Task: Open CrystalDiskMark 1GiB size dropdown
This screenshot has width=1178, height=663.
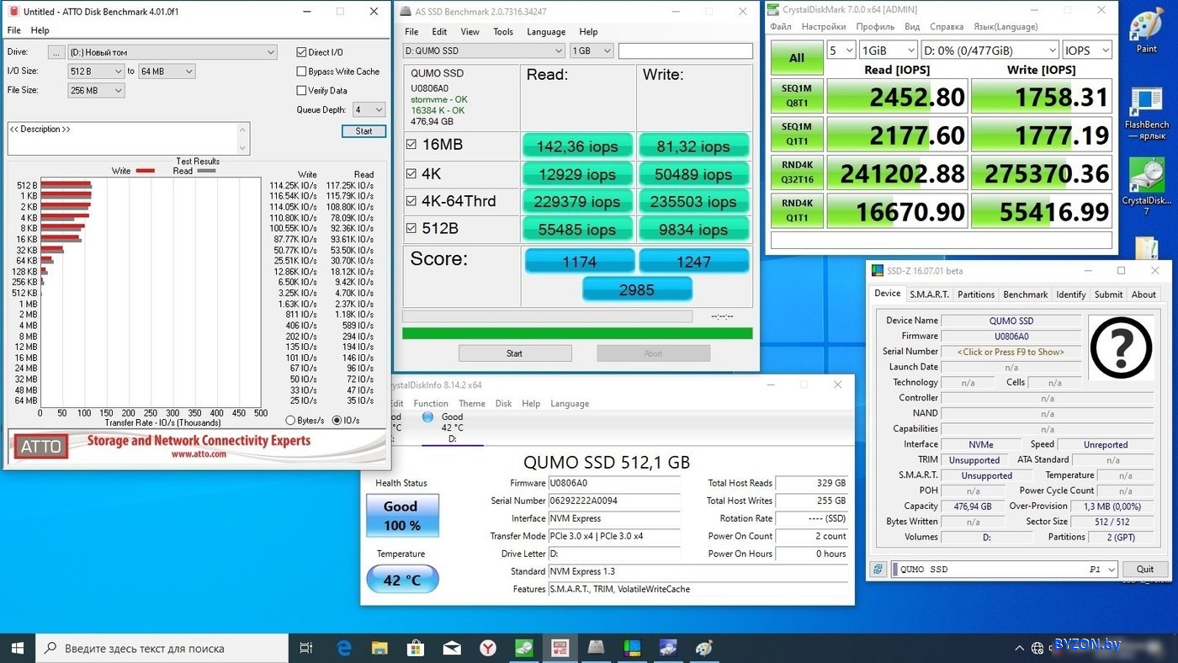Action: [888, 50]
